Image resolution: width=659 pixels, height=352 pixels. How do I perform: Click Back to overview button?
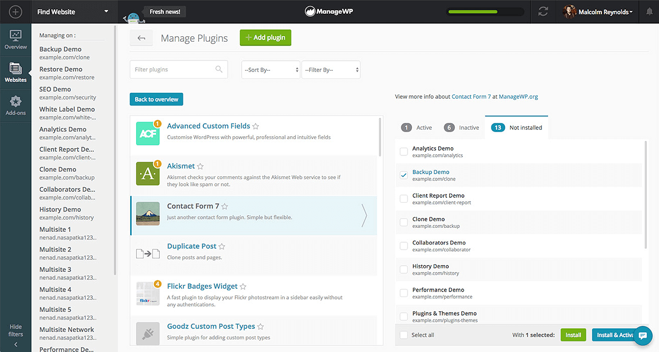[157, 99]
